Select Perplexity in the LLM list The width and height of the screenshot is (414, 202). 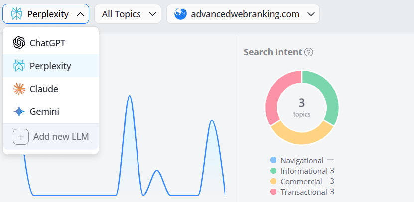tap(51, 66)
